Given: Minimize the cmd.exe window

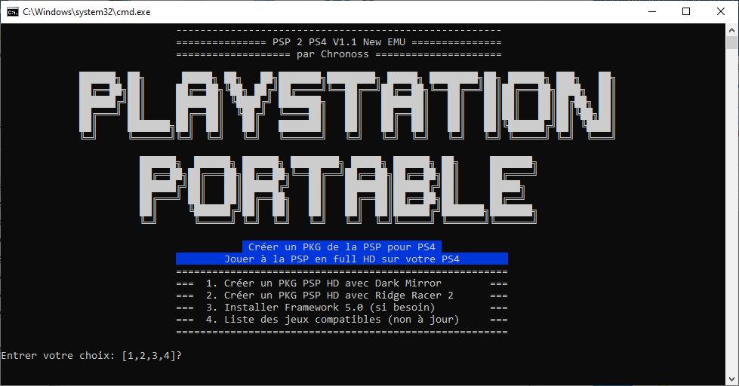Looking at the screenshot, I should tap(651, 11).
